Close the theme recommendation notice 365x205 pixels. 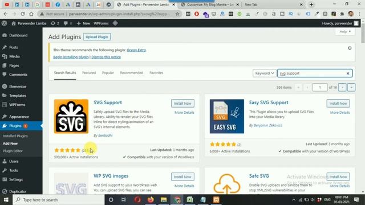coord(350,48)
